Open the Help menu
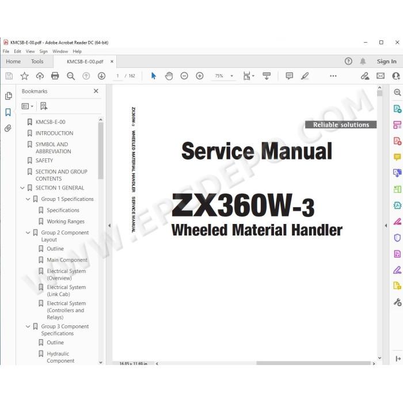This screenshot has width=403, height=403. click(x=77, y=51)
